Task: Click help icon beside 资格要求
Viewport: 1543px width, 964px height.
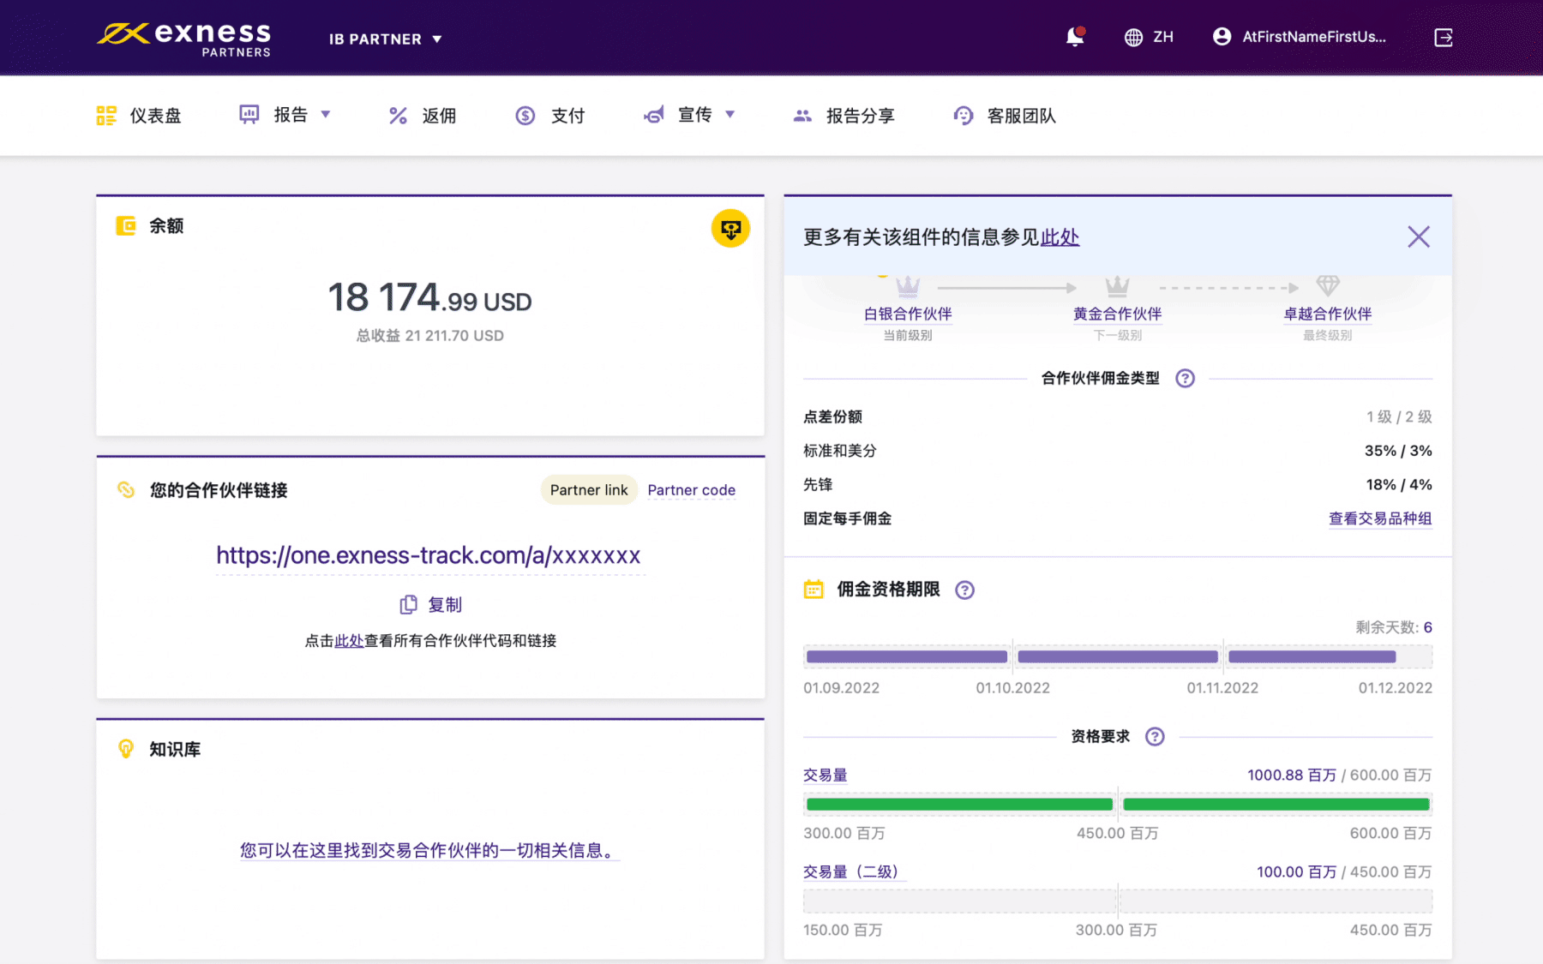Action: (x=1155, y=737)
